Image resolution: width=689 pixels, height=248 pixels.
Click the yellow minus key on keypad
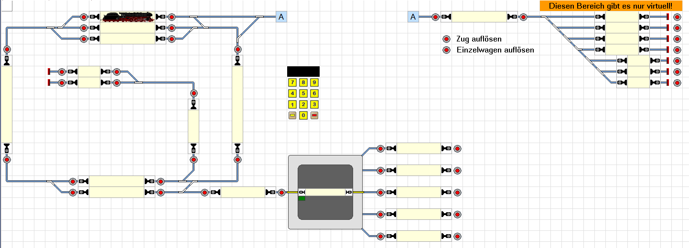click(292, 115)
